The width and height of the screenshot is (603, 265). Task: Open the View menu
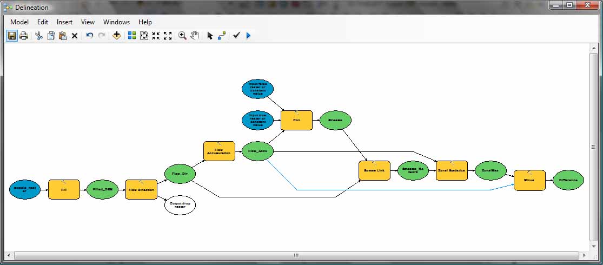coord(88,22)
